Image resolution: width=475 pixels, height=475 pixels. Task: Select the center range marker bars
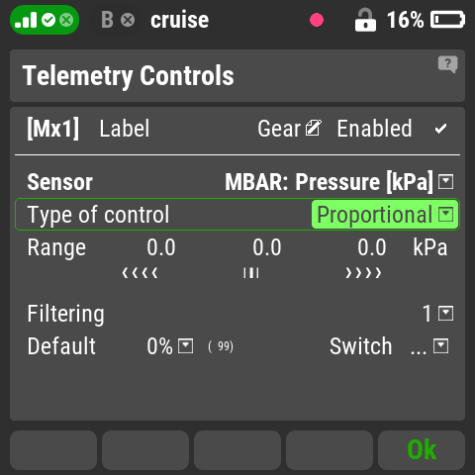tap(251, 273)
